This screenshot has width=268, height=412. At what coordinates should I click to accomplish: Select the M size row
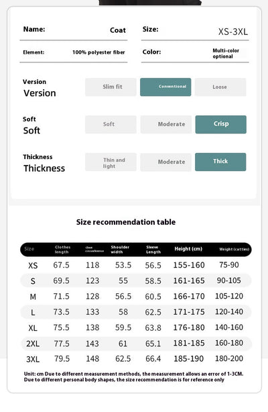point(136,297)
